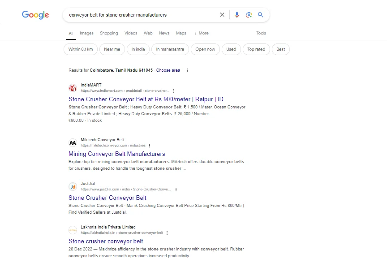Click the Google logo

tap(35, 15)
